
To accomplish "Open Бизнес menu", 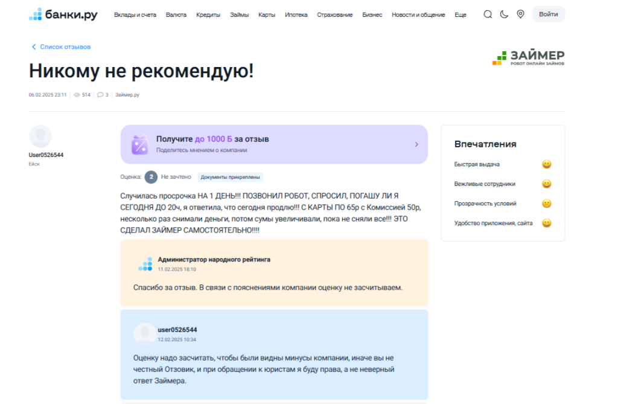I will pyautogui.click(x=372, y=14).
